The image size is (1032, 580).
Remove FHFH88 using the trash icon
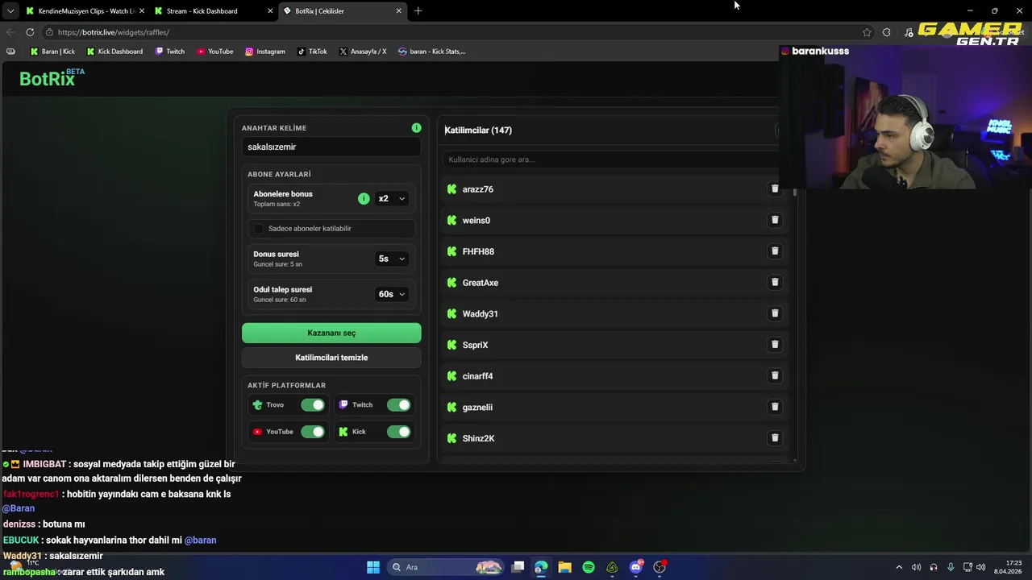(775, 251)
